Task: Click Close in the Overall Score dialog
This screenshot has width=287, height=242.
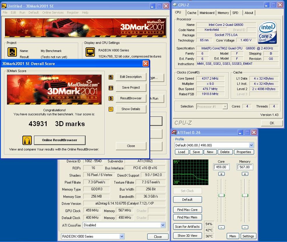Action: [131, 146]
